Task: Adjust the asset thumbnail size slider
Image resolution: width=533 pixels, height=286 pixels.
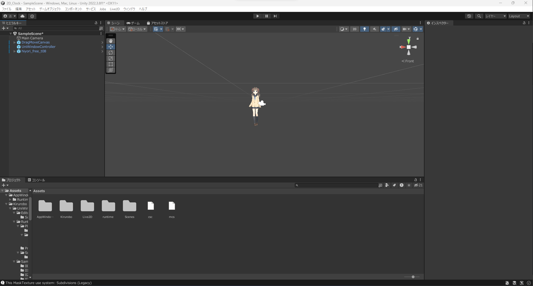Action: click(x=413, y=277)
